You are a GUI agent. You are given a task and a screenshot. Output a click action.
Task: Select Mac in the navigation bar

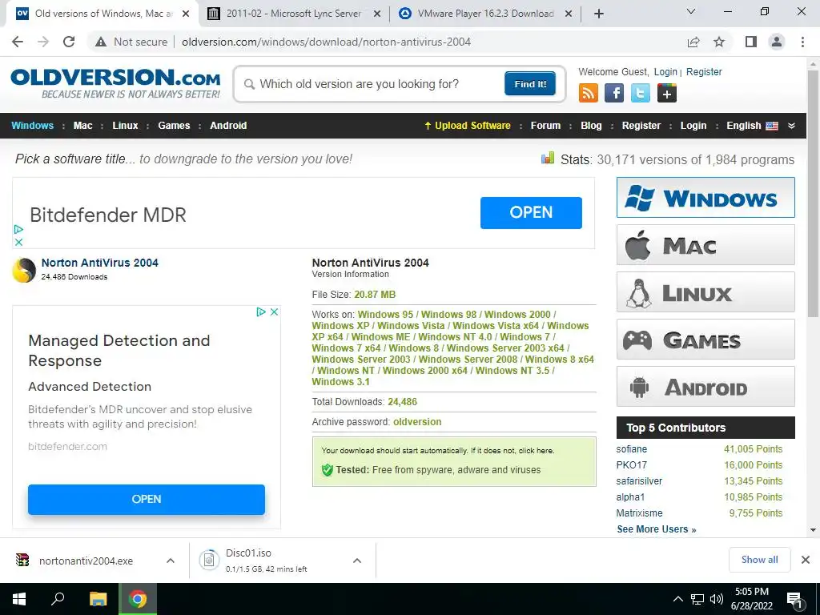point(82,126)
